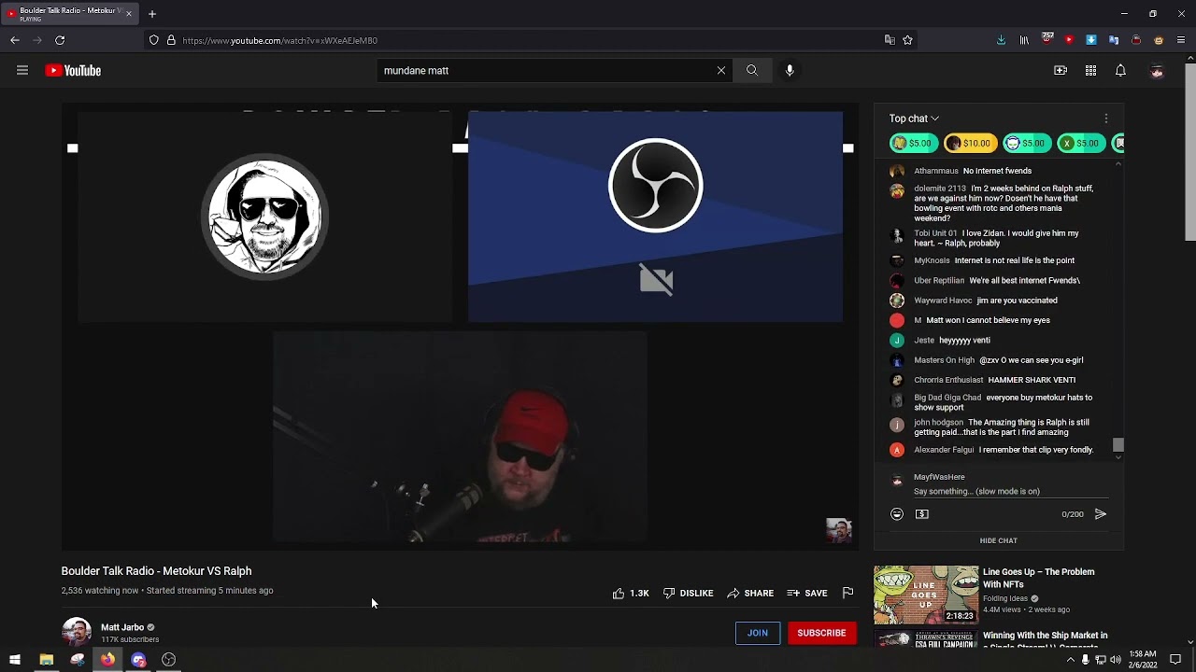Open the Firefox application menu
The image size is (1196, 672).
pyautogui.click(x=1181, y=40)
